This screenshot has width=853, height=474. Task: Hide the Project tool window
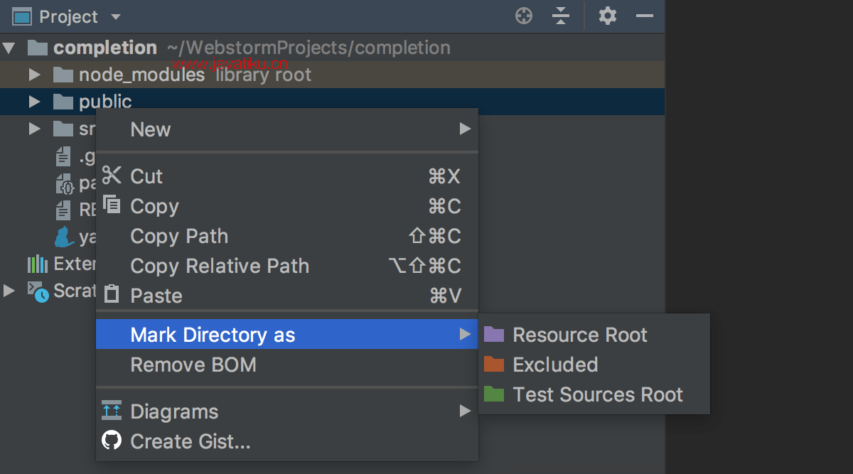click(x=645, y=16)
